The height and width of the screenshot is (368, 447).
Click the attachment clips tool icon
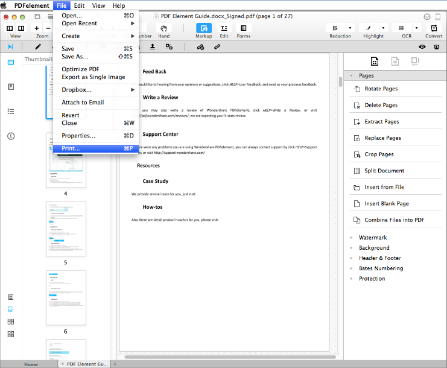tap(200, 46)
